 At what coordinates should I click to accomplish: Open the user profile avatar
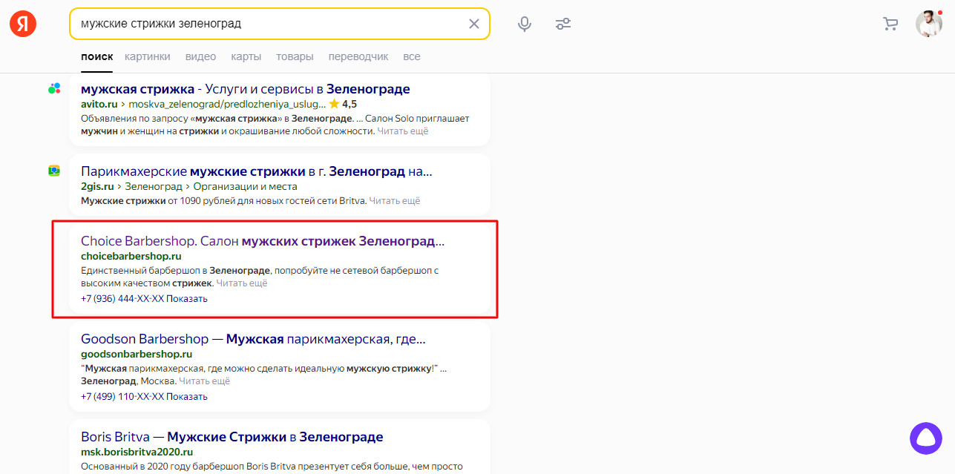(929, 24)
